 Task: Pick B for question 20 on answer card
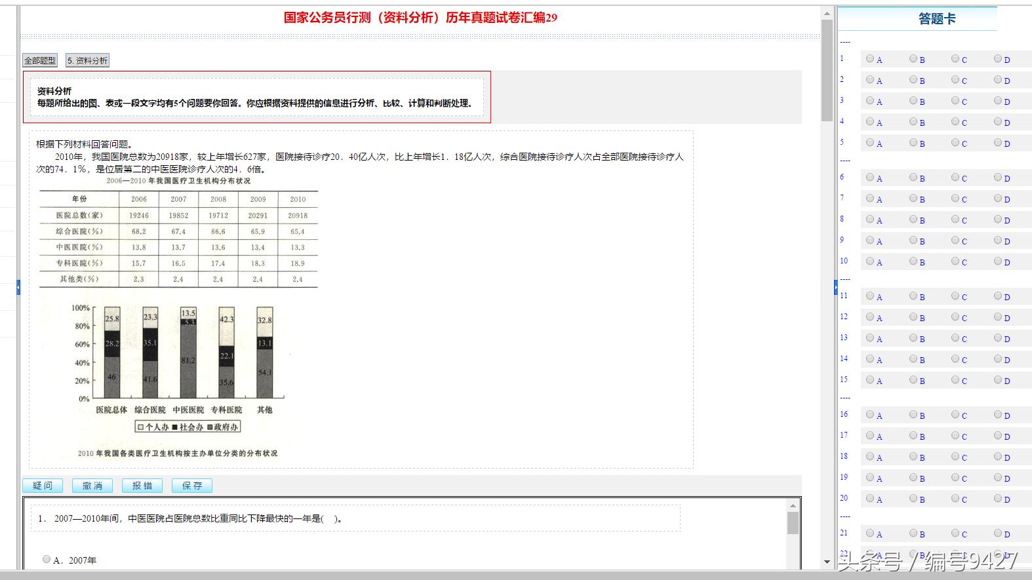[x=913, y=498]
